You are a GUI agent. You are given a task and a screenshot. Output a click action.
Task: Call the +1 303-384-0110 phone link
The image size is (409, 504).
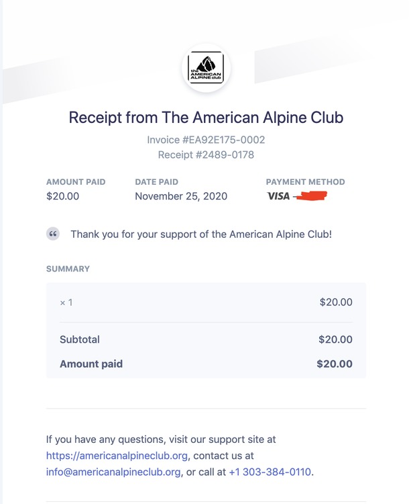tap(270, 472)
